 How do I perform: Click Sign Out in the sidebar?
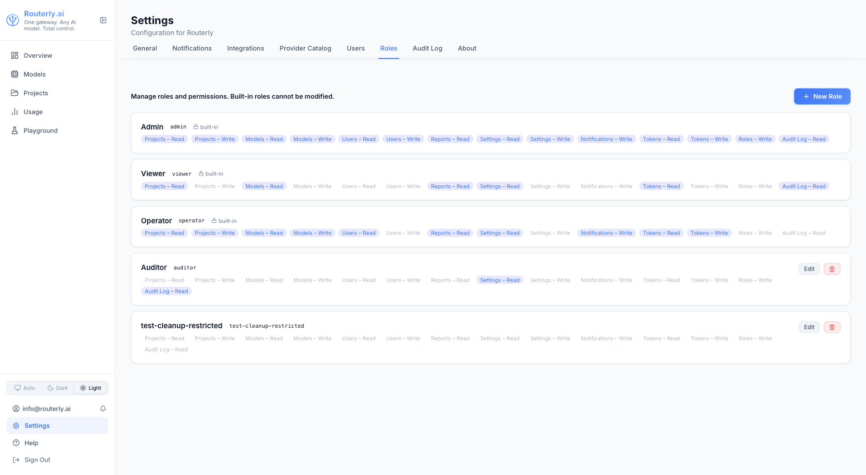[57, 460]
